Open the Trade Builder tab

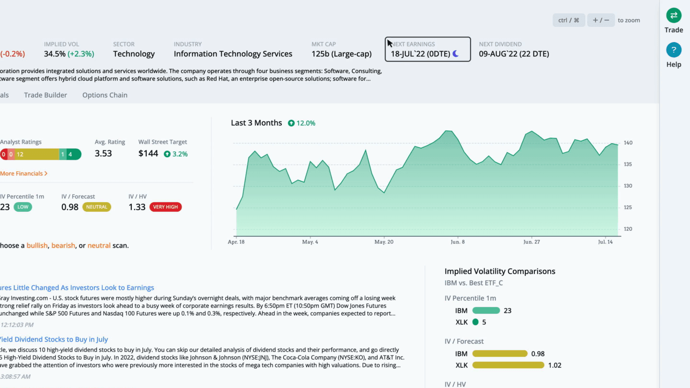pos(46,95)
